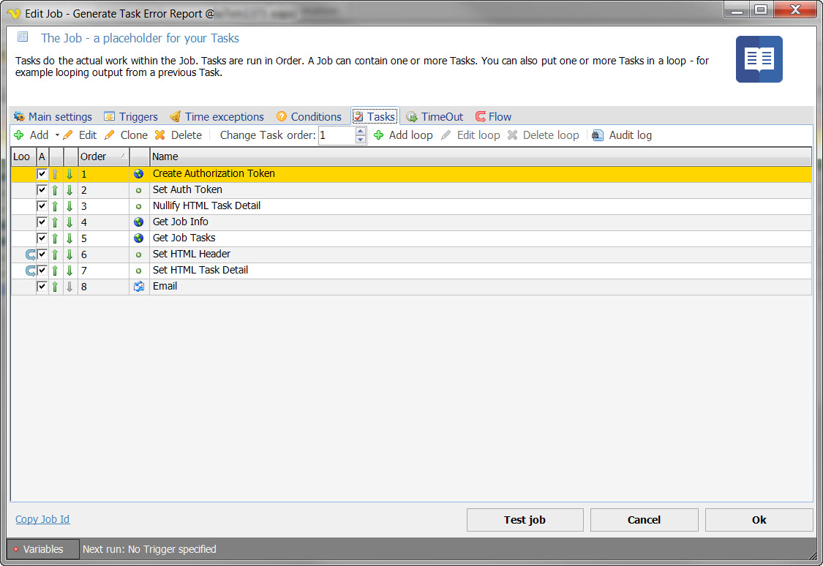Increase the Change Task order value
This screenshot has height=566, width=823.
coord(360,132)
